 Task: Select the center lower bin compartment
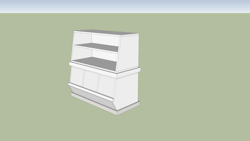pos(90,79)
